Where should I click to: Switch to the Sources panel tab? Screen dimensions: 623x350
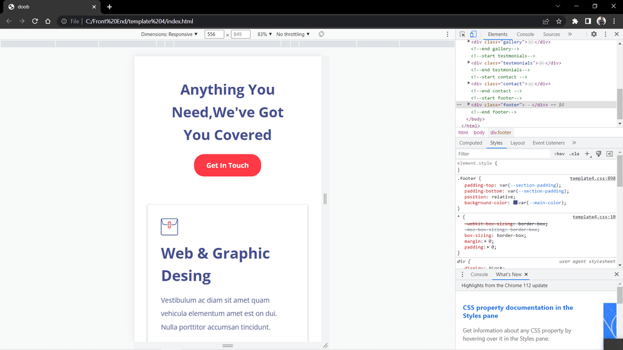551,35
